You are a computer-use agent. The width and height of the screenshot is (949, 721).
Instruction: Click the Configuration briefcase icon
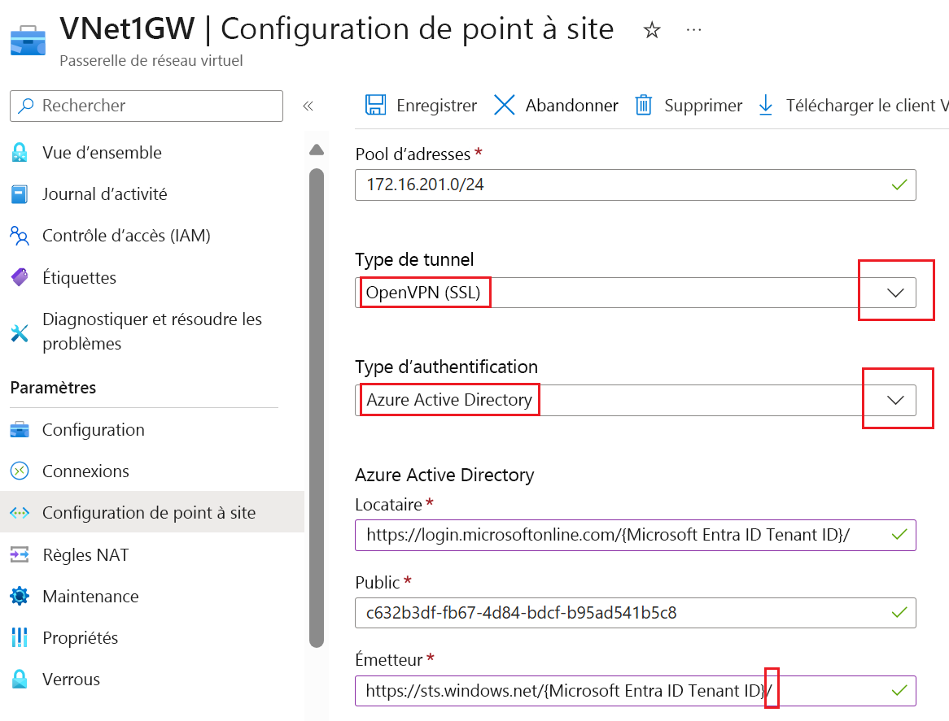click(x=20, y=430)
